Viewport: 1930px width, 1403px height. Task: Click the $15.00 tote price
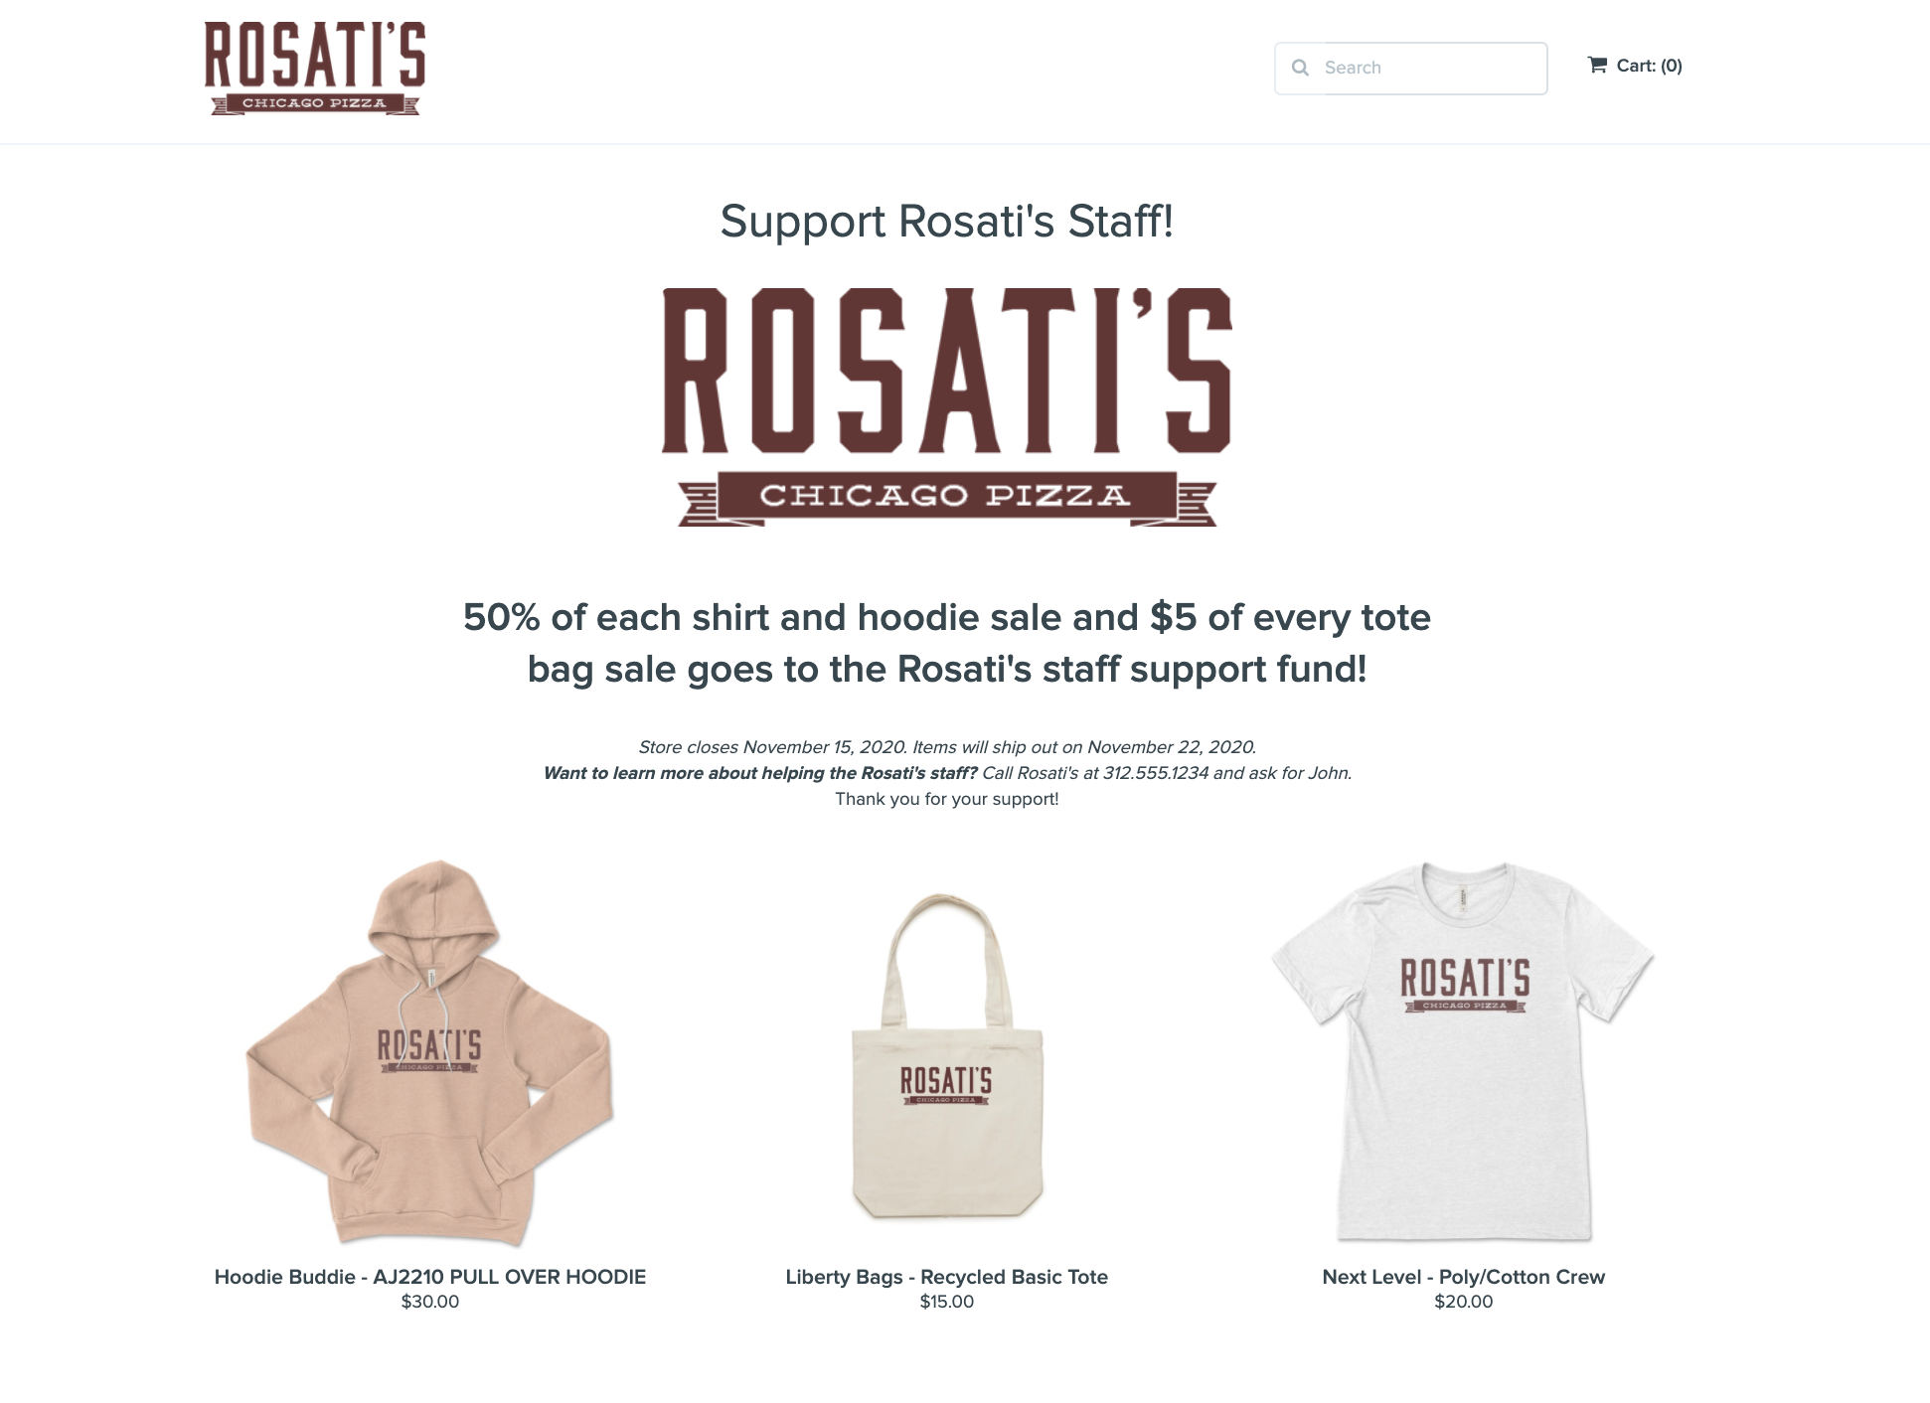coord(947,1302)
